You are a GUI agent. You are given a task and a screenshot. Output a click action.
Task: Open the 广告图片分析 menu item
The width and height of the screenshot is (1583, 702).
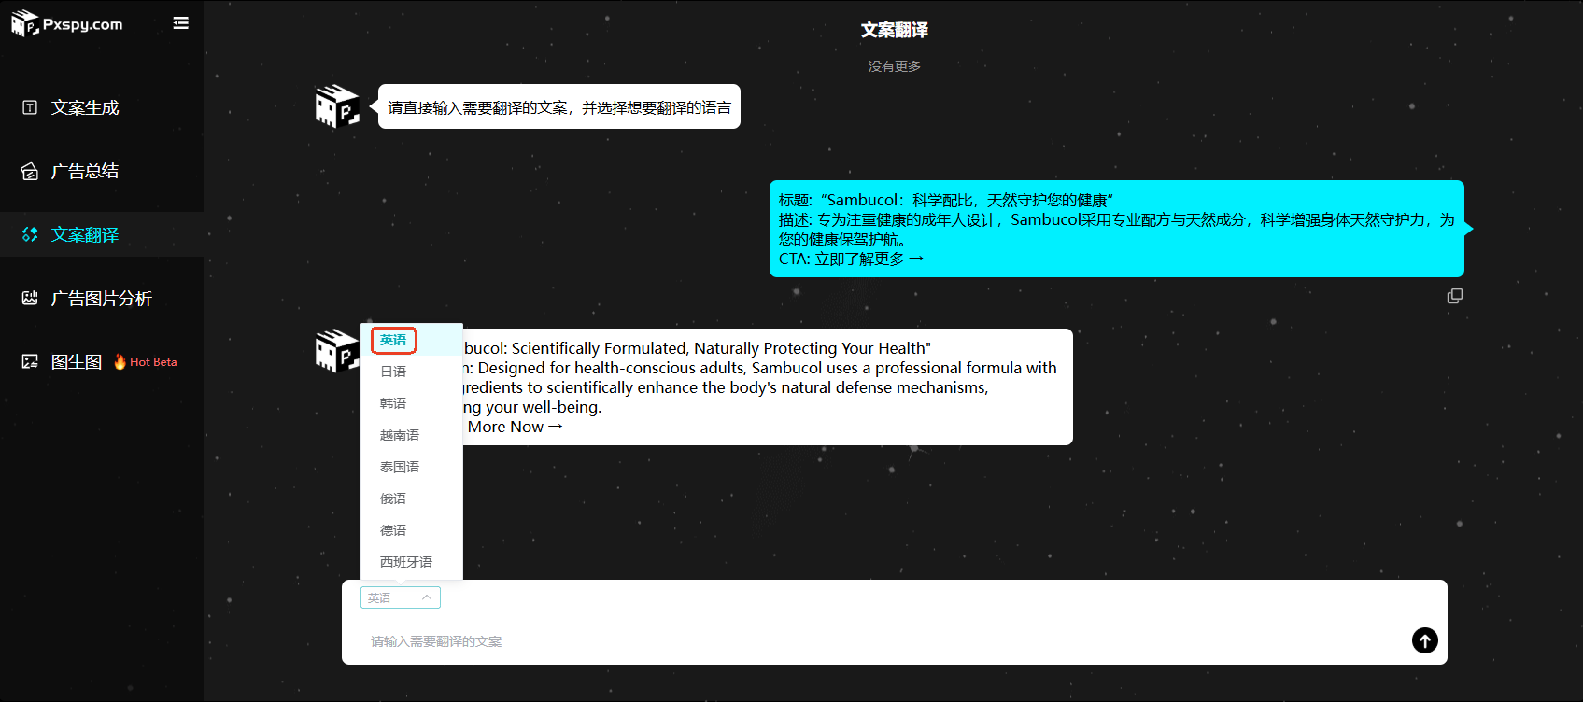coord(102,298)
